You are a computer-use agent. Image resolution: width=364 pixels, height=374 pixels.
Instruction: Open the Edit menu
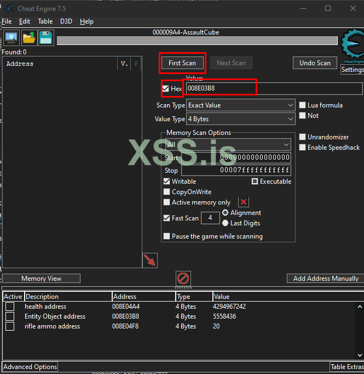[x=25, y=21]
